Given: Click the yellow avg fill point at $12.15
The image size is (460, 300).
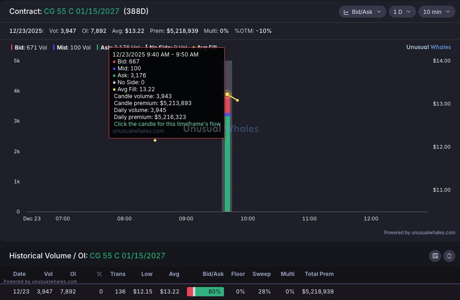Looking at the screenshot, I should click(x=155, y=140).
